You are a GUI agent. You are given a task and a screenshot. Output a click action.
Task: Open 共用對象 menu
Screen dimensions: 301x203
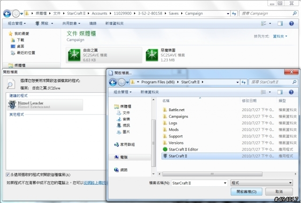click(71, 23)
